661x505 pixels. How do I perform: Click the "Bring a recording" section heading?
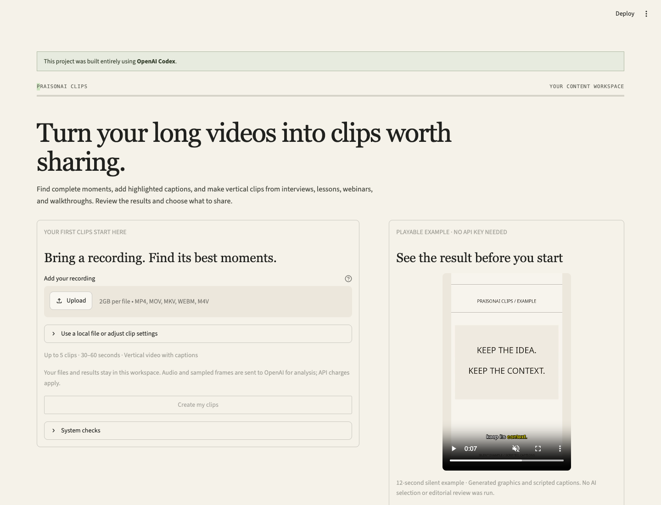tap(160, 258)
